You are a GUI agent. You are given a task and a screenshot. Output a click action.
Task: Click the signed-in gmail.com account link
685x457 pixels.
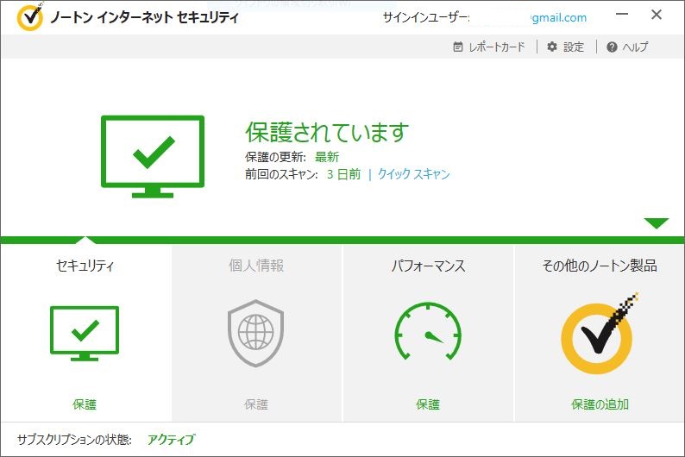[559, 18]
